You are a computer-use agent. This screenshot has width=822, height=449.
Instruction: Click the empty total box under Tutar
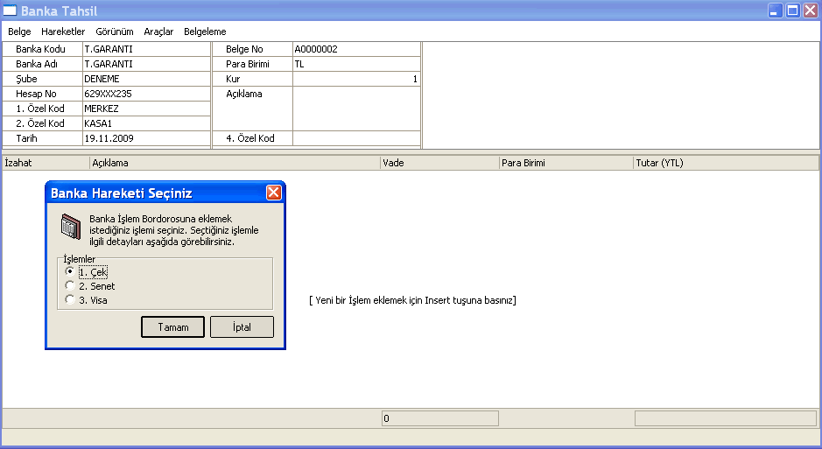726,418
